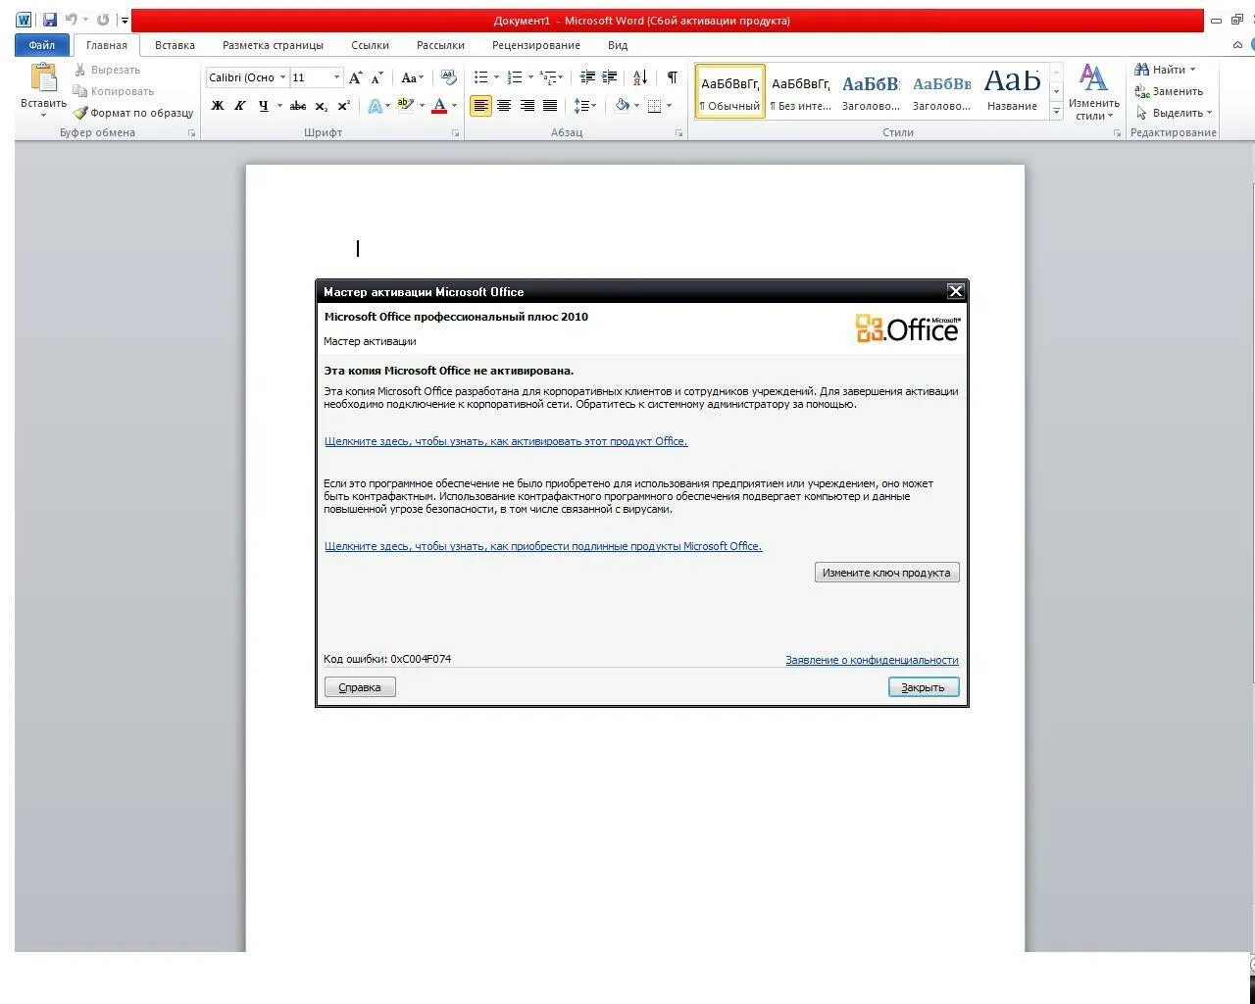Open link about buying genuine Microsoft Office
This screenshot has width=1255, height=1004.
pyautogui.click(x=543, y=546)
